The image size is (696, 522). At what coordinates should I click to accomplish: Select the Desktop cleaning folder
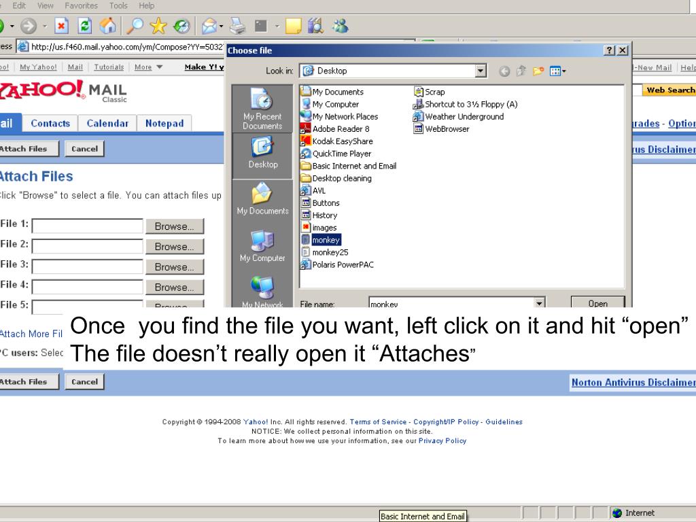336,179
